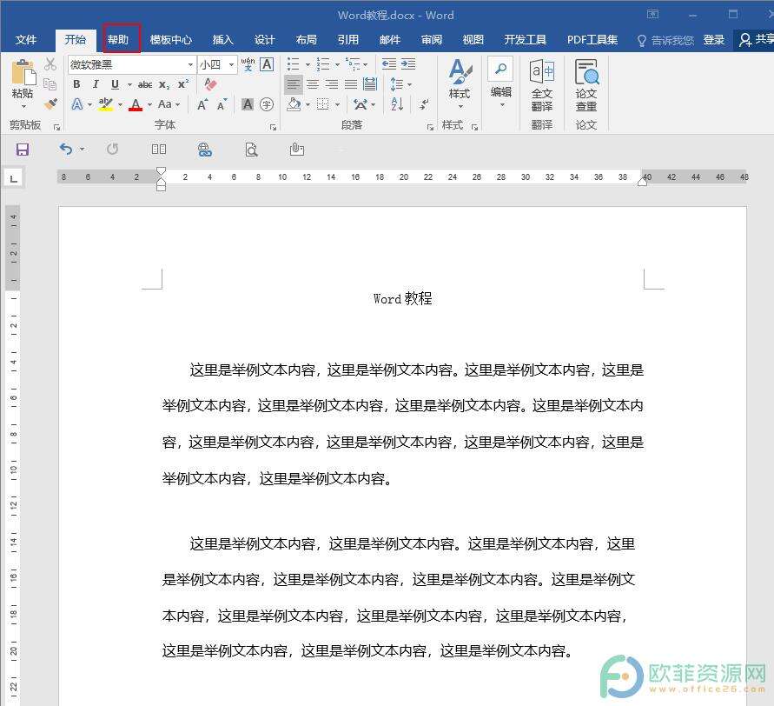Expand the font size dropdown
774x706 pixels.
[232, 64]
